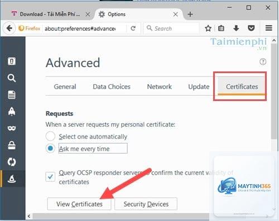Click the horizontal scrollbar left arrow
Image resolution: width=279 pixels, height=221 pixels.
click(29, 216)
